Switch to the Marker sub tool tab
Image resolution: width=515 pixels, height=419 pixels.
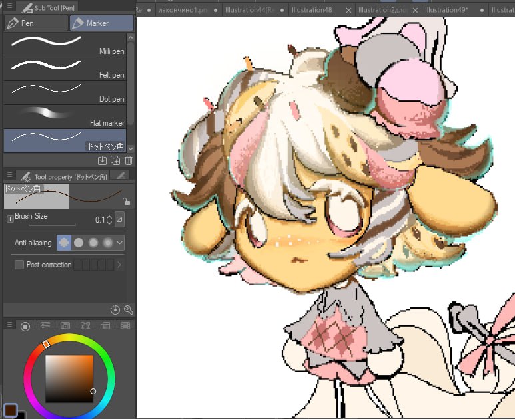pos(101,23)
